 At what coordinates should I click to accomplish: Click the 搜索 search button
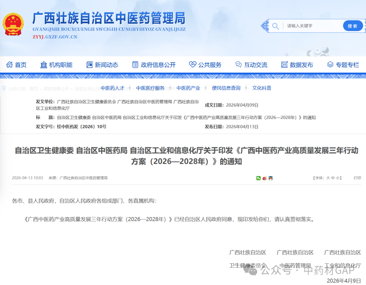tap(353, 26)
